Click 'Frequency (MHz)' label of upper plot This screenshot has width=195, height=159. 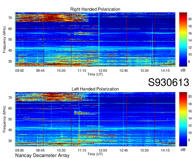tap(4, 39)
